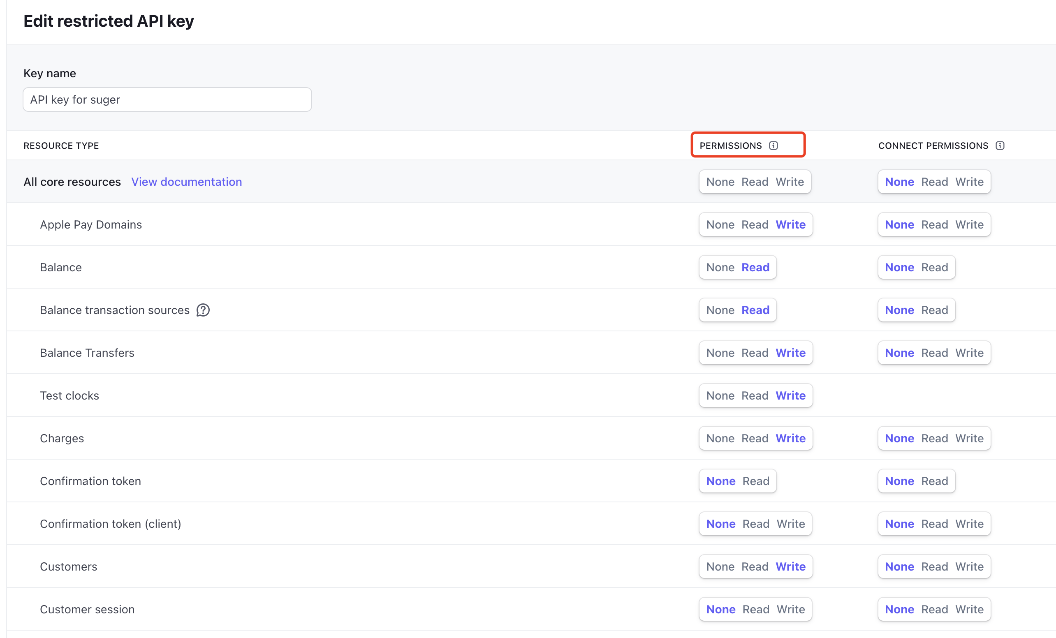
Task: Set Customer session permission to Write
Action: [791, 609]
